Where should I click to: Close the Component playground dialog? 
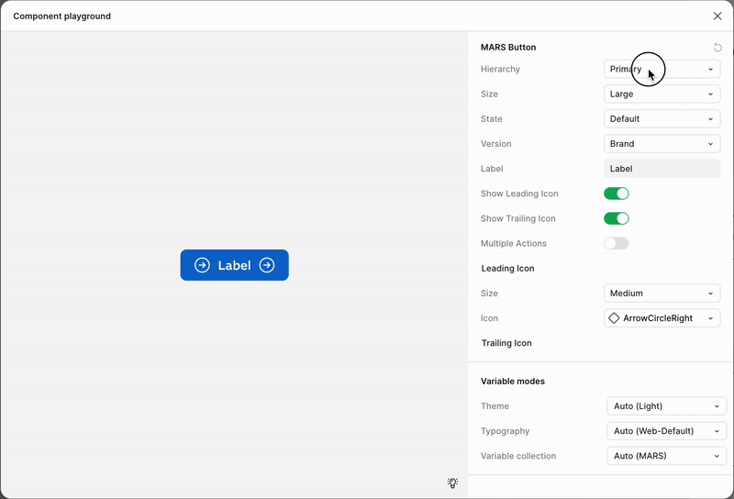point(717,16)
